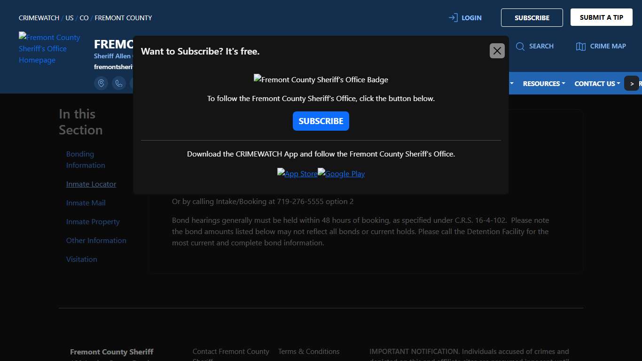Viewport: 642px width, 361px height.
Task: Click the SEARCH magnifying glass icon
Action: (x=520, y=46)
